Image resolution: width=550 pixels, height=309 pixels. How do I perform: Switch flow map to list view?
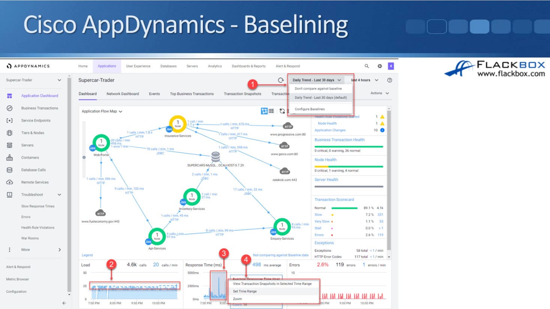click(271, 111)
